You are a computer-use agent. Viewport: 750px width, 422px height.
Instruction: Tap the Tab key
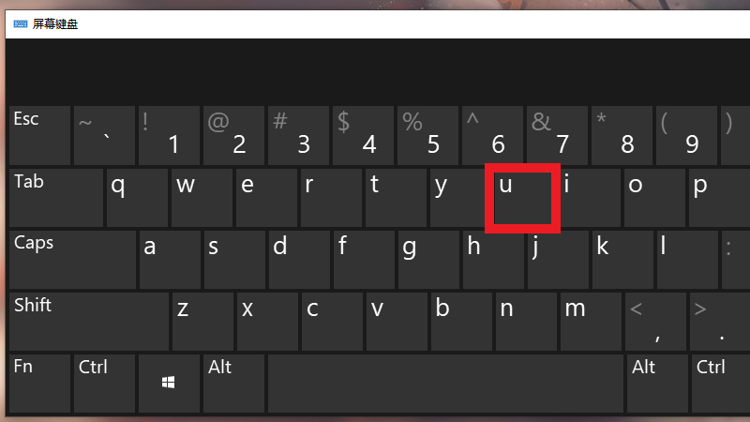[x=56, y=198]
